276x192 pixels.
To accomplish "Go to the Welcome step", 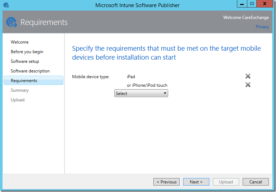I will pos(20,42).
